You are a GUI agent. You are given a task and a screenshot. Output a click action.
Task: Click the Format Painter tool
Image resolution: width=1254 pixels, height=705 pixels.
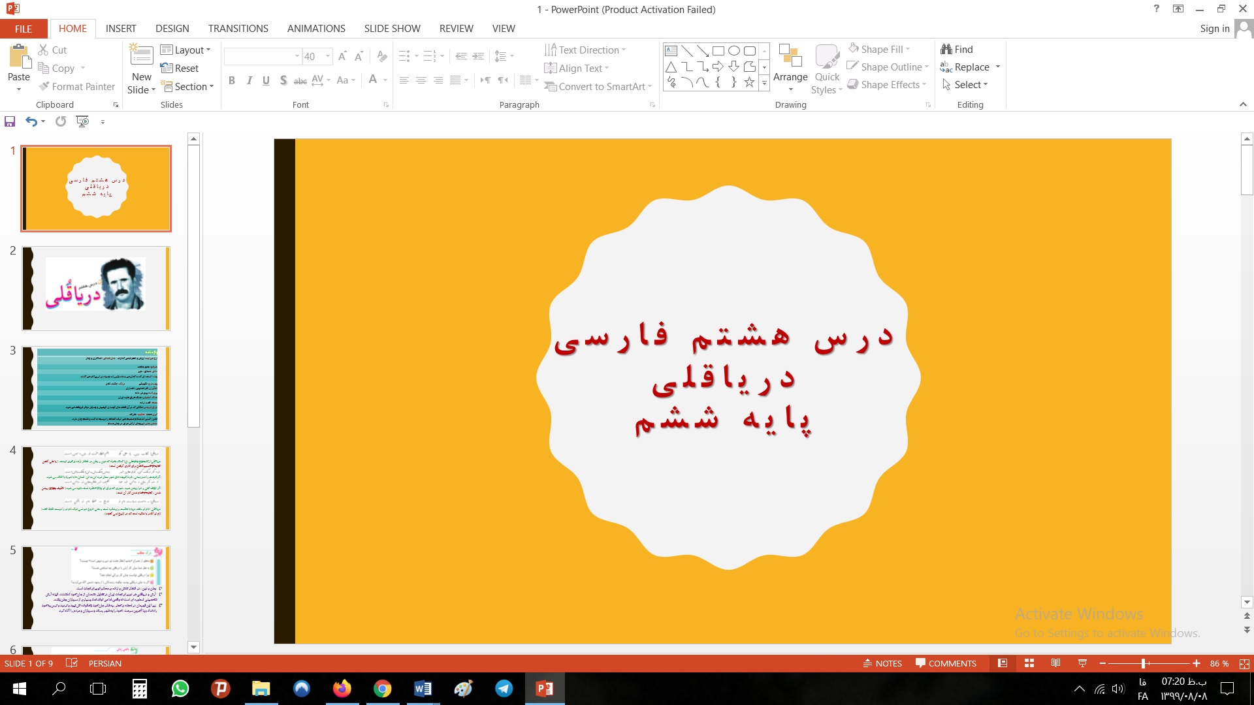tap(76, 86)
